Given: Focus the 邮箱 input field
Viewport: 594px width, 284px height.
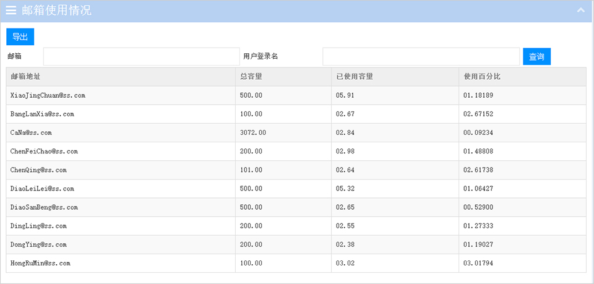Looking at the screenshot, I should pos(142,56).
